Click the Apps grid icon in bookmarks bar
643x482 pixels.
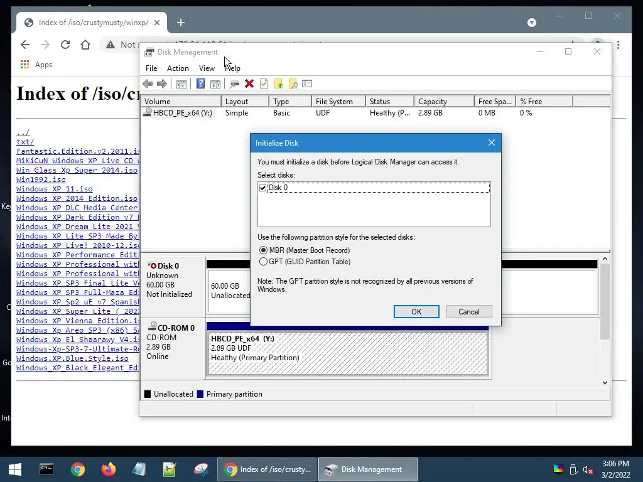24,65
